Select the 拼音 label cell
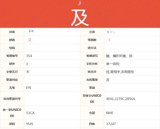 (x=12, y=32)
